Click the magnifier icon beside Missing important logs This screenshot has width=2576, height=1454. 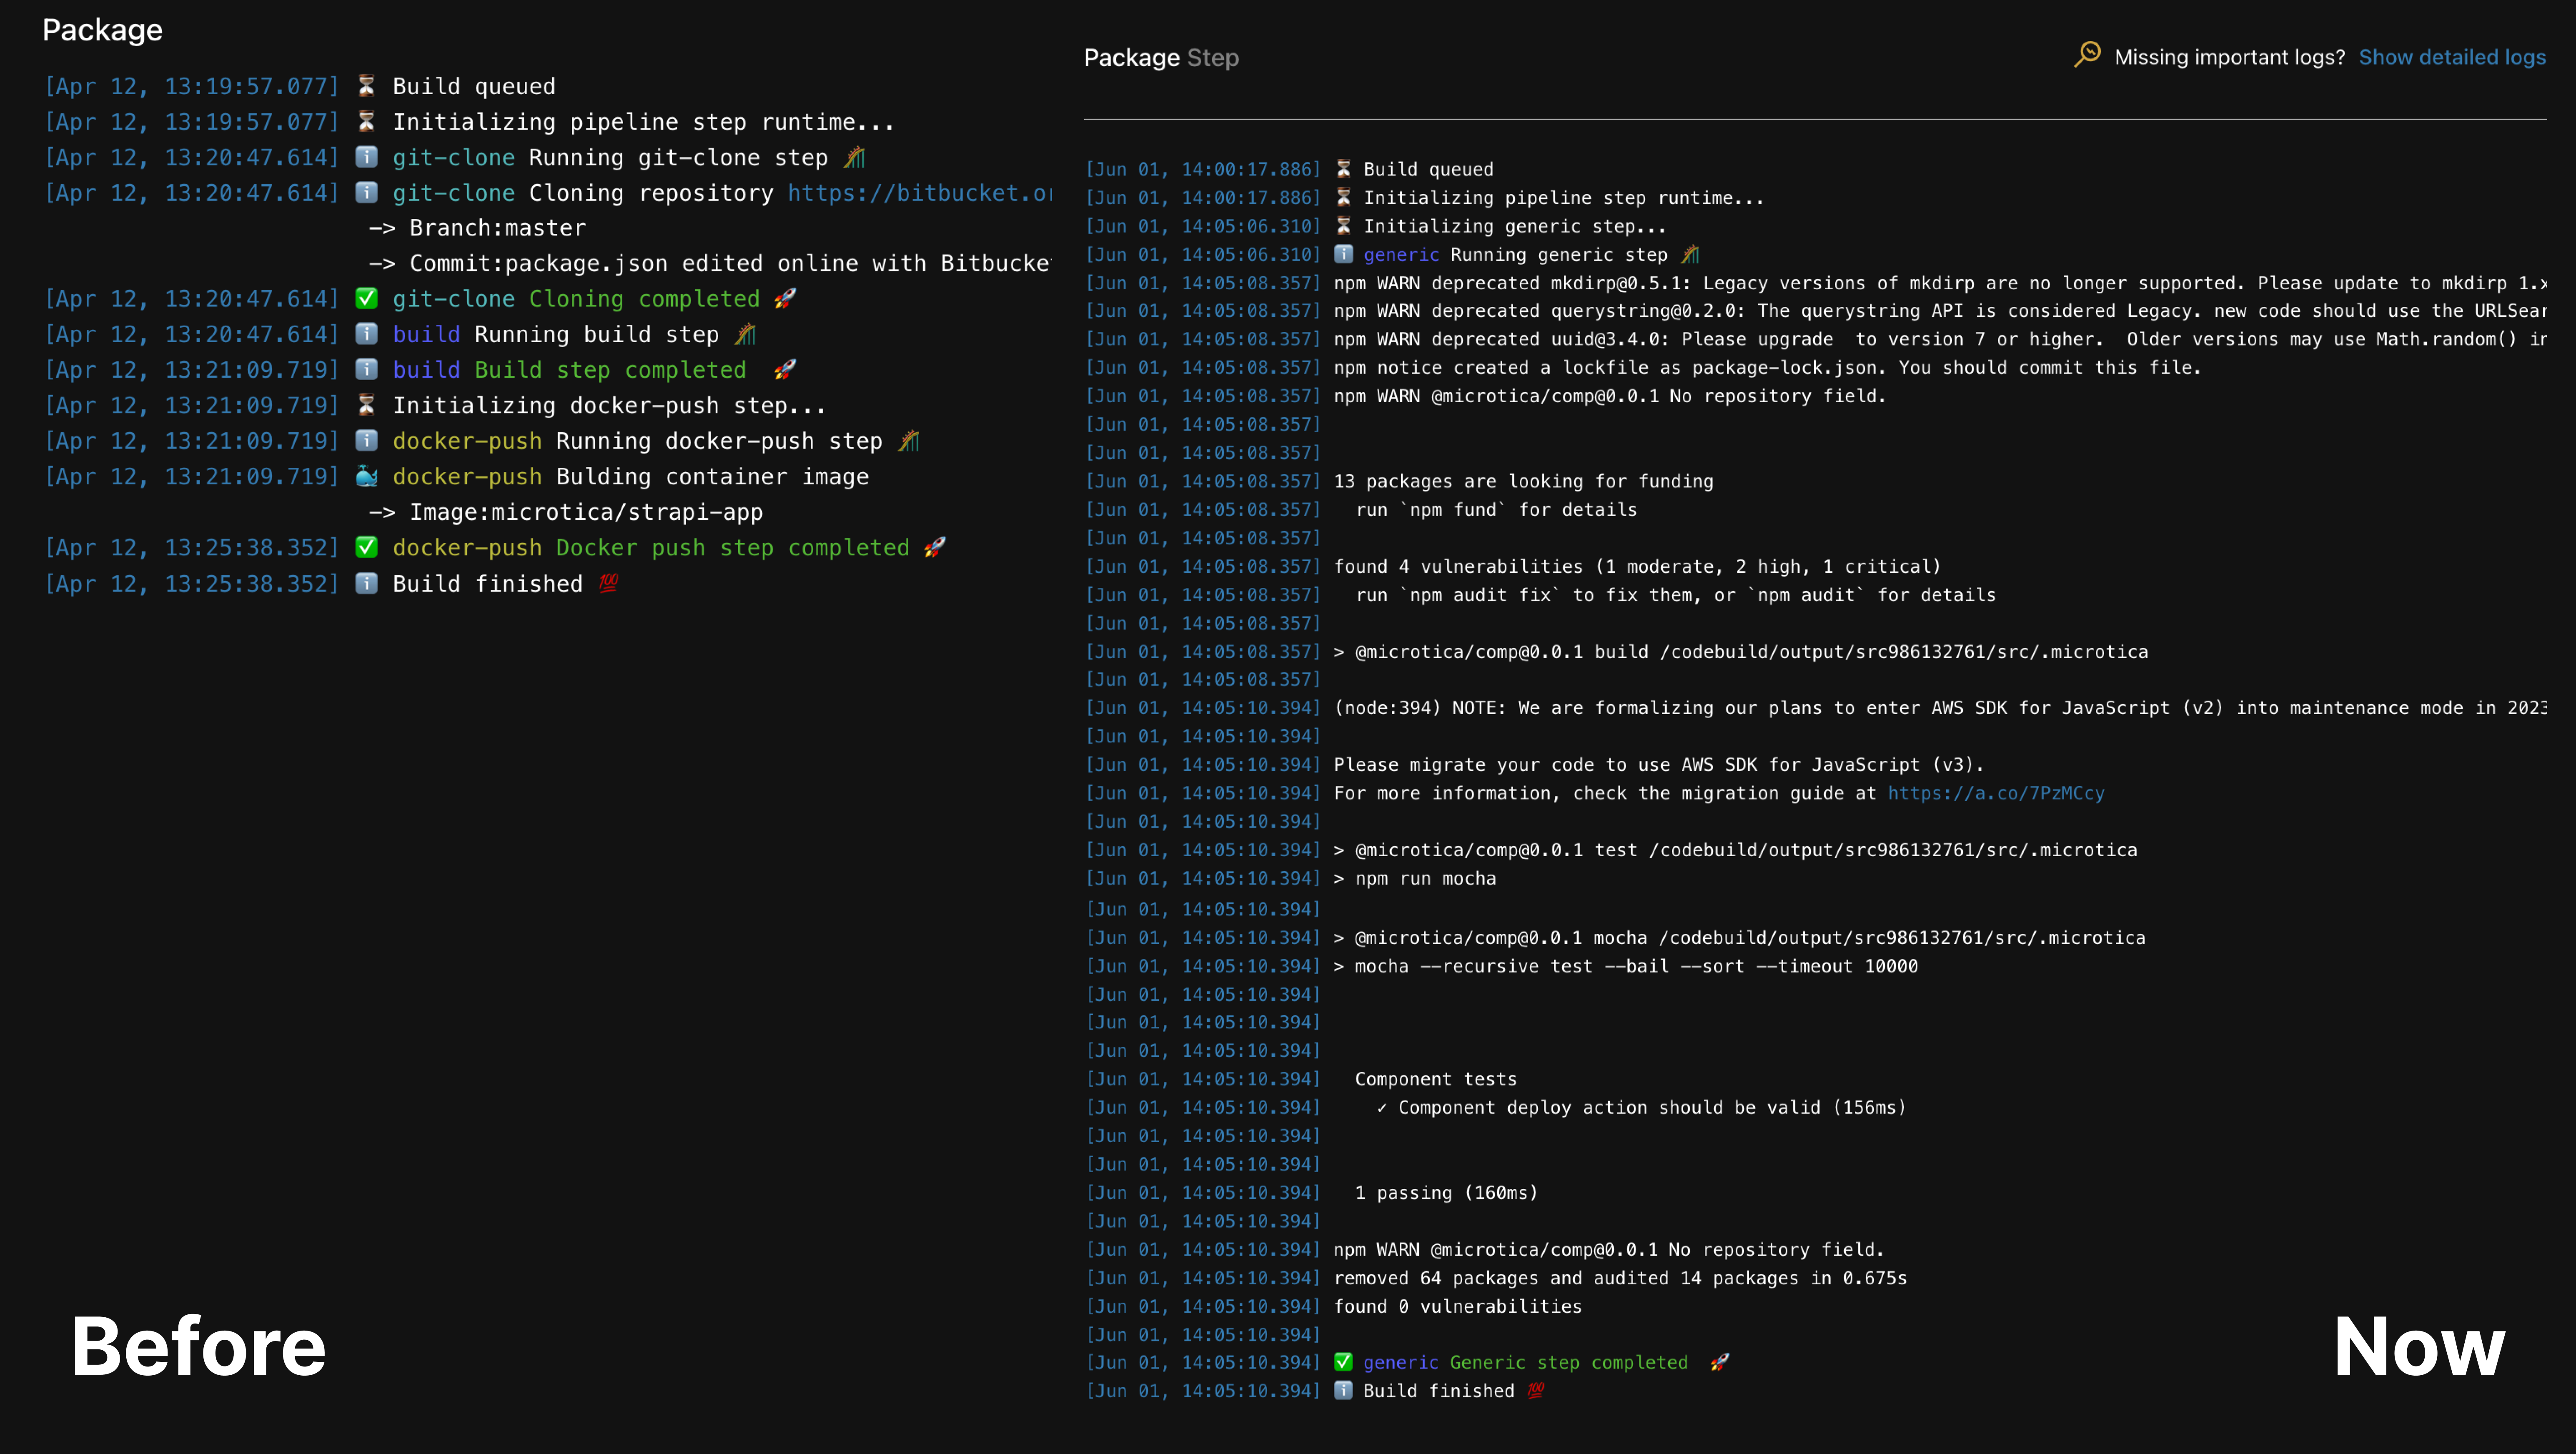[2087, 54]
